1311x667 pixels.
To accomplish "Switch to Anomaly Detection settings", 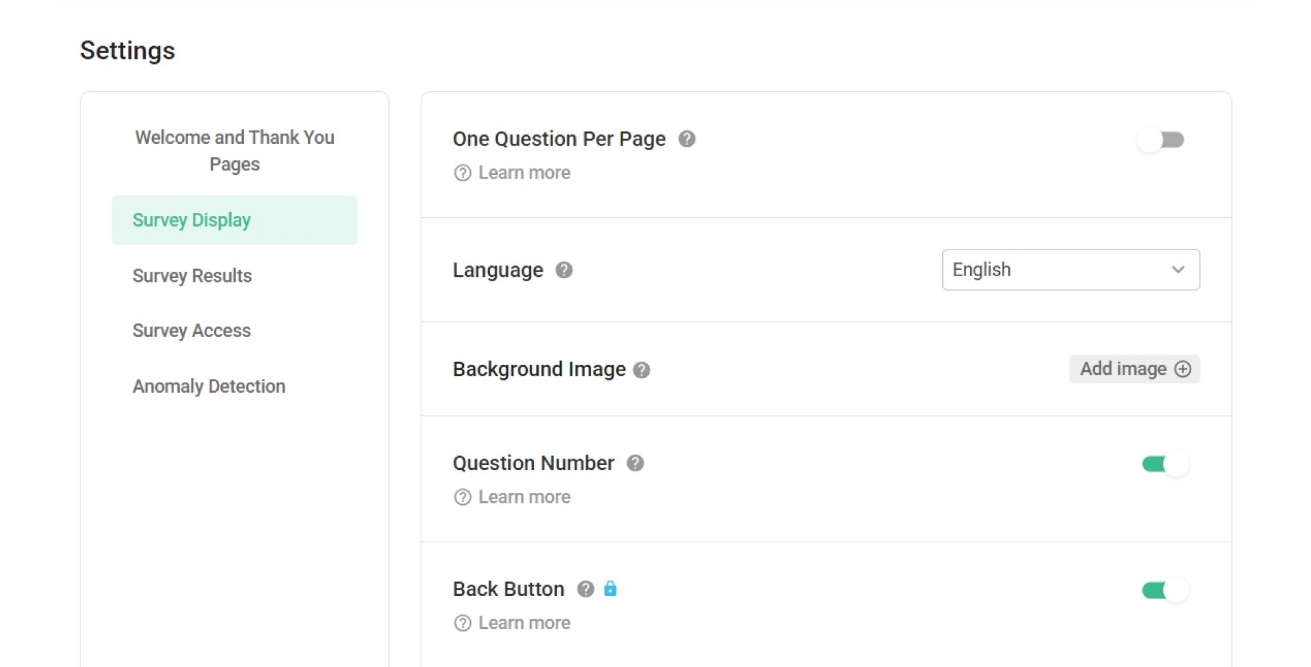I will tap(208, 386).
